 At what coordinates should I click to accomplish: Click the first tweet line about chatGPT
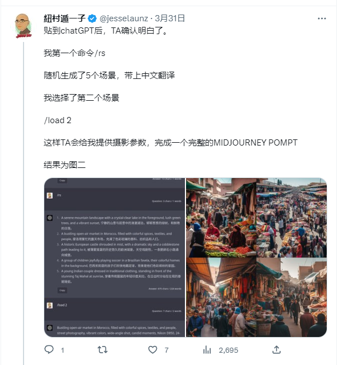pyautogui.click(x=106, y=30)
